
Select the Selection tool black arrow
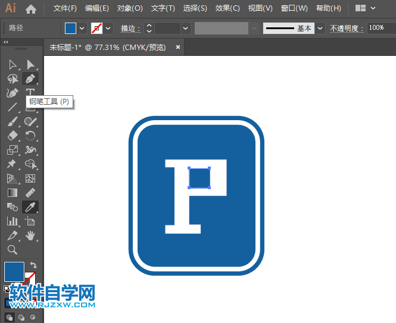point(13,65)
